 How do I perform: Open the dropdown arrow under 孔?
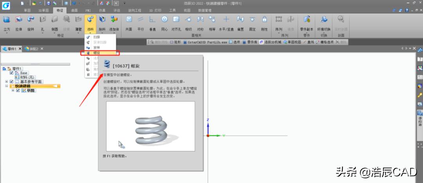(x=42, y=33)
